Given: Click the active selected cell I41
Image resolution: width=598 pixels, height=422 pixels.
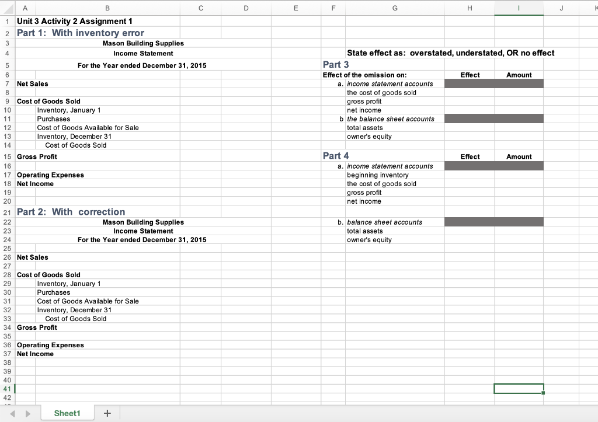Looking at the screenshot, I should tap(519, 389).
